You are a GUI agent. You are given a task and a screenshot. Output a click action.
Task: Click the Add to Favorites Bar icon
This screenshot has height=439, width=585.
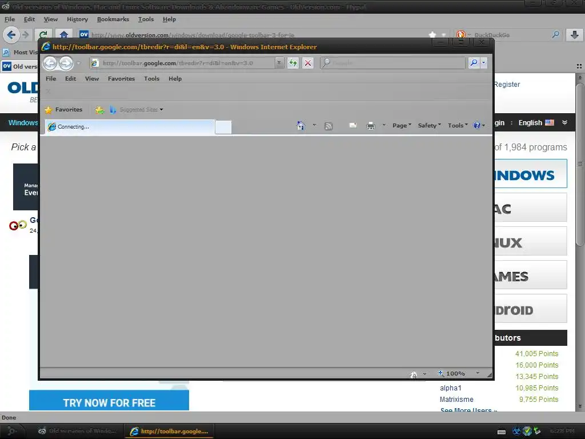tap(99, 110)
